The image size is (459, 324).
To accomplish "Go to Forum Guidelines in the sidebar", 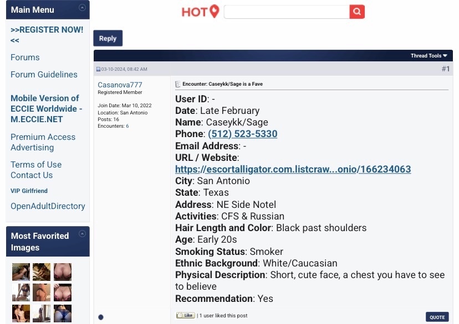I will 44,75.
